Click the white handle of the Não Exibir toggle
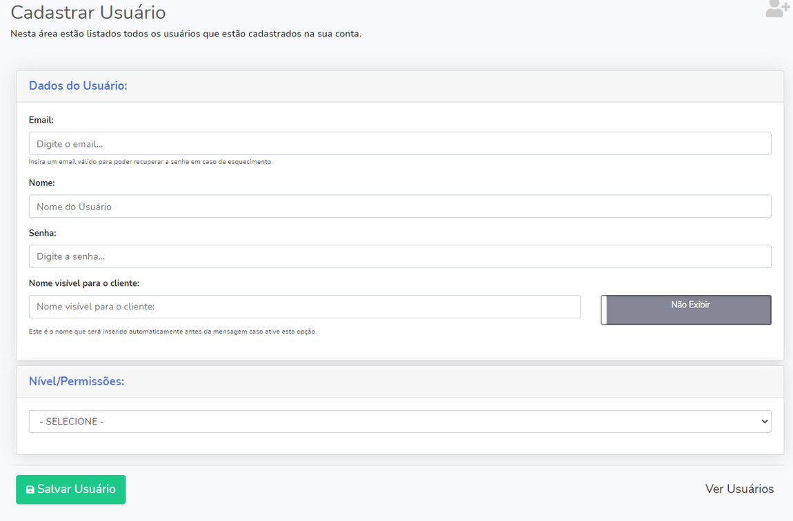This screenshot has width=793, height=521. 605,310
